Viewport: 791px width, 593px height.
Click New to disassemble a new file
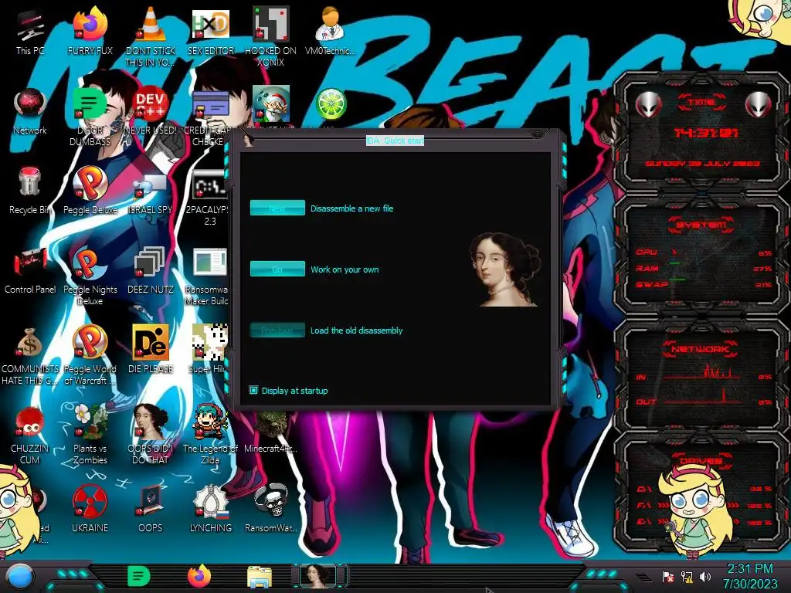pyautogui.click(x=277, y=208)
